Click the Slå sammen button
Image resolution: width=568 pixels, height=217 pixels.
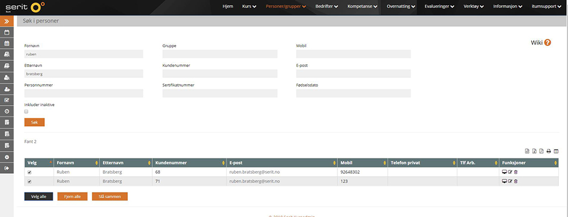click(110, 197)
